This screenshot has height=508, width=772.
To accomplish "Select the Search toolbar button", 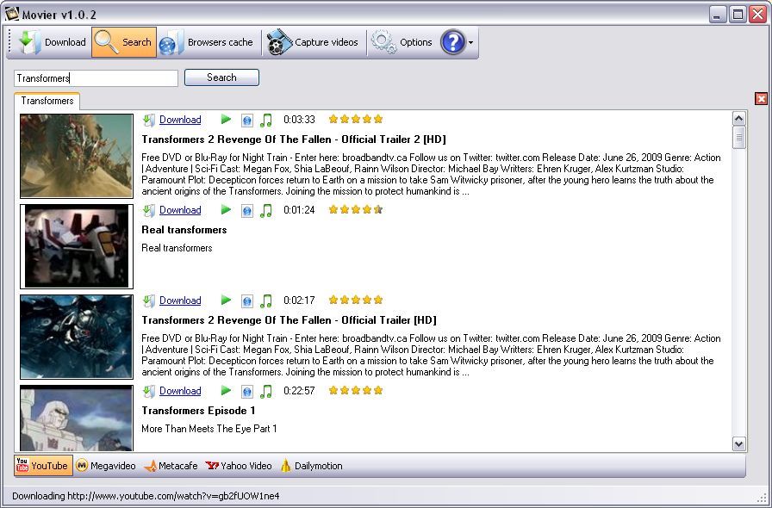I will click(124, 42).
